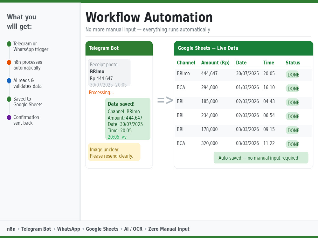Click AI / OCR in the footer tag list

(133, 229)
